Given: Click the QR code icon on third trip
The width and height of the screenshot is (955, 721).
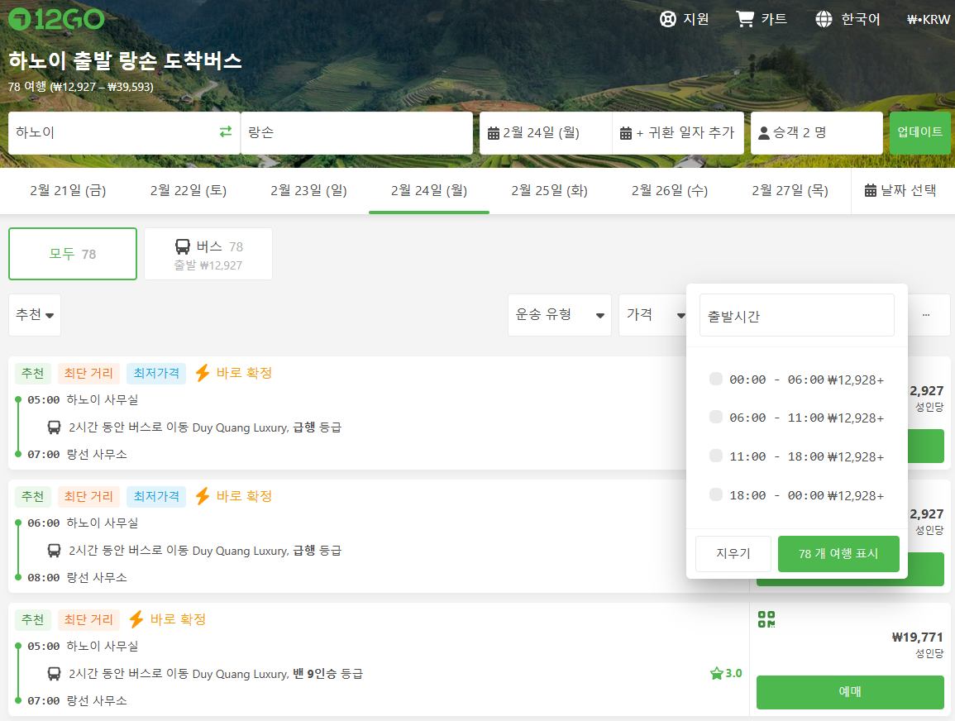Looking at the screenshot, I should pos(766,619).
